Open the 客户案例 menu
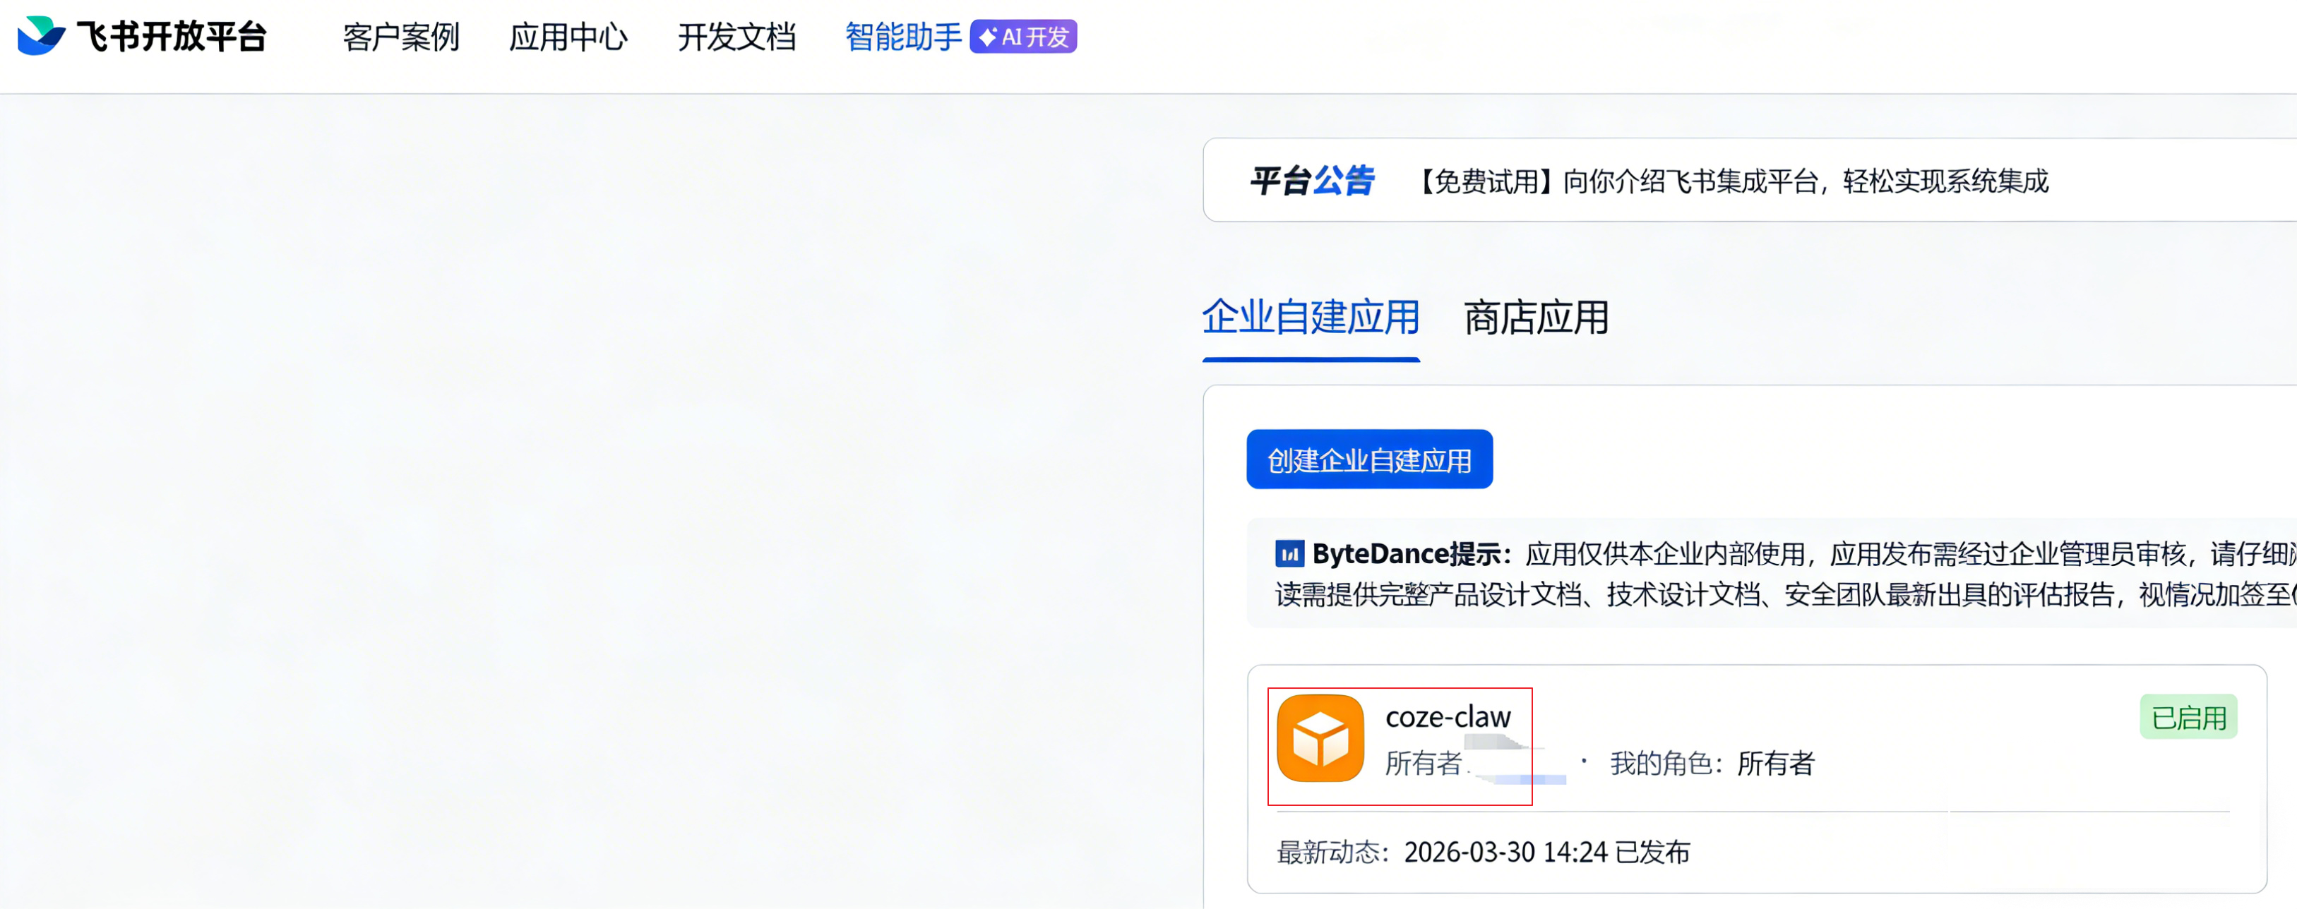Image resolution: width=2297 pixels, height=909 pixels. pyautogui.click(x=401, y=37)
